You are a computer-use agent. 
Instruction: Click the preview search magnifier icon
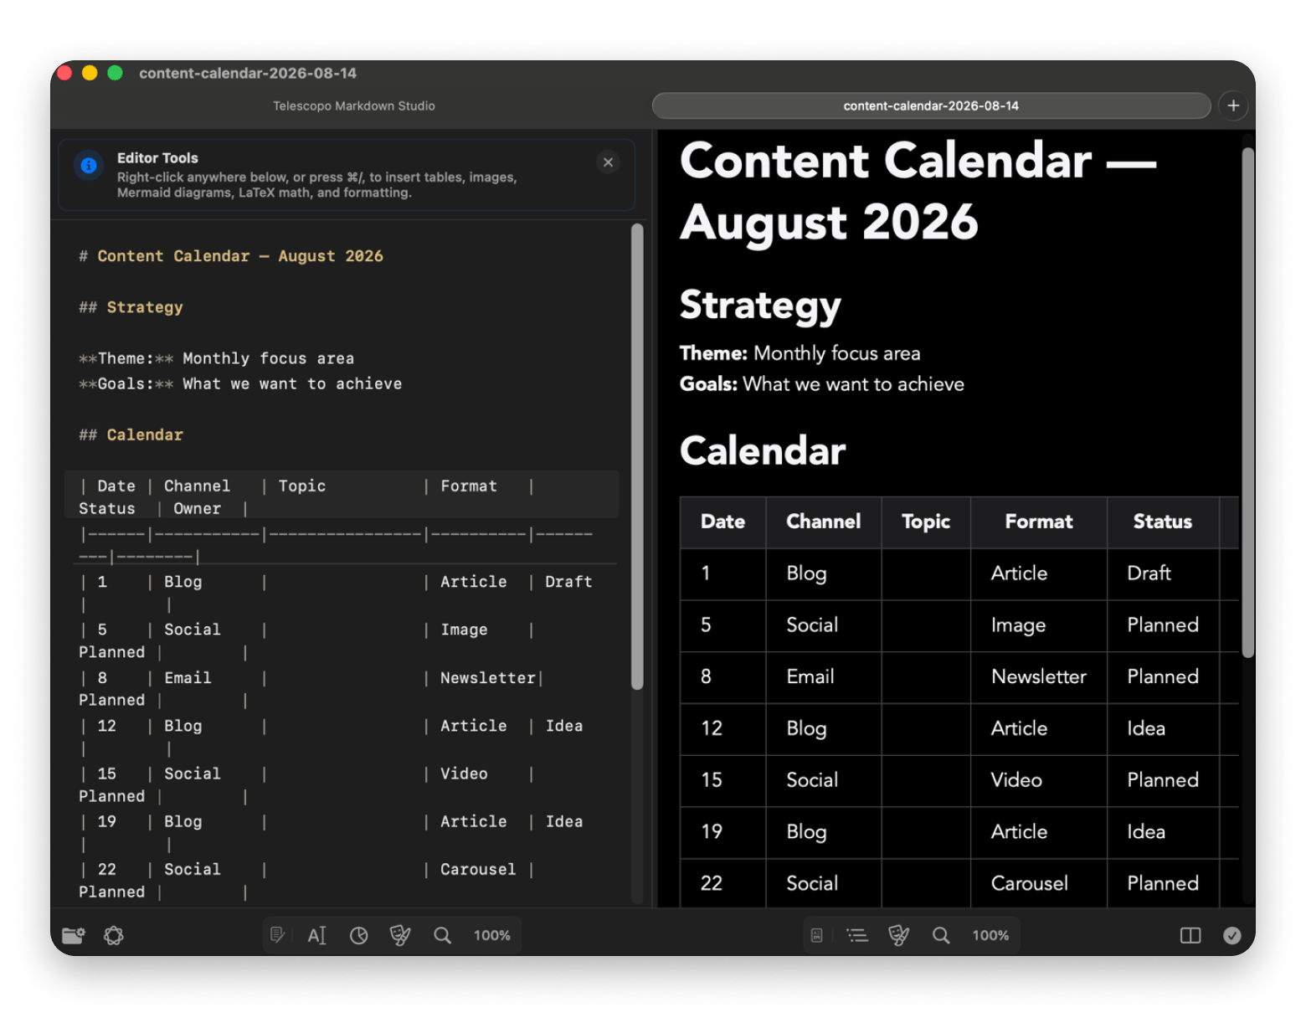[x=941, y=935]
